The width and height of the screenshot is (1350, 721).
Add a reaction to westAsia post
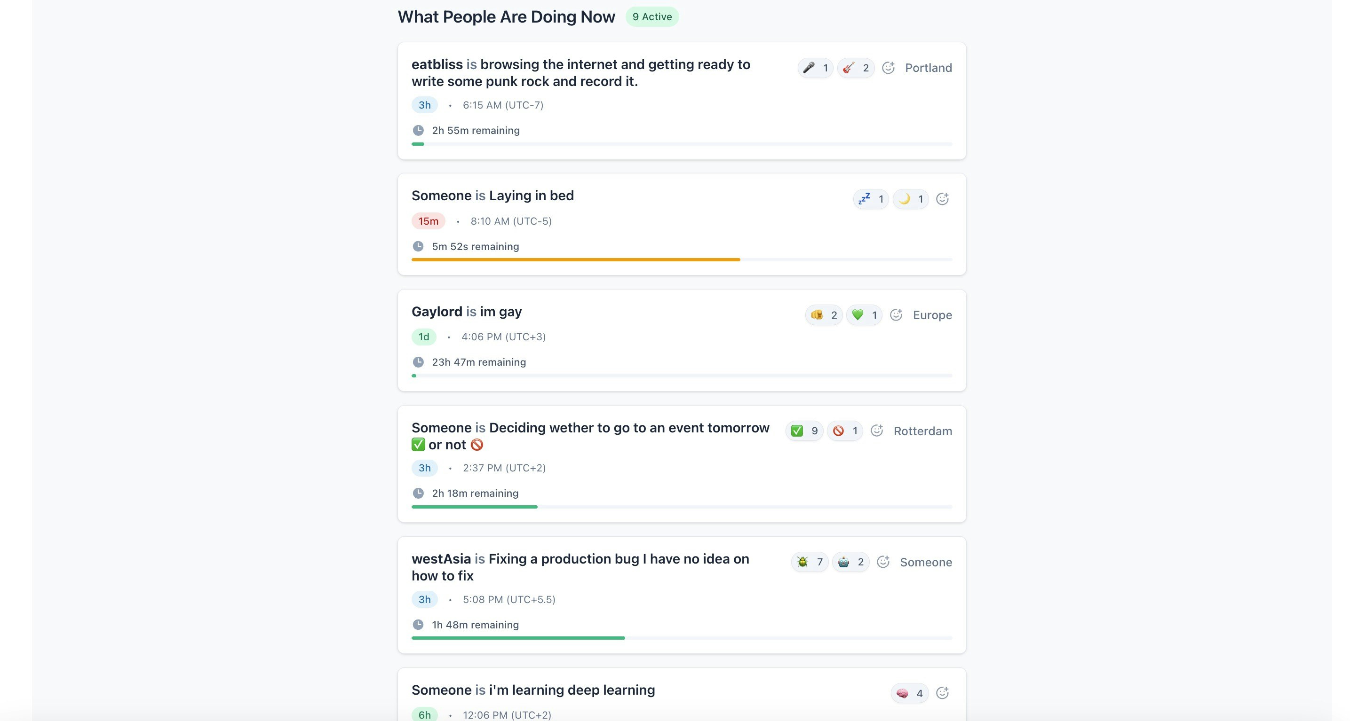click(883, 562)
